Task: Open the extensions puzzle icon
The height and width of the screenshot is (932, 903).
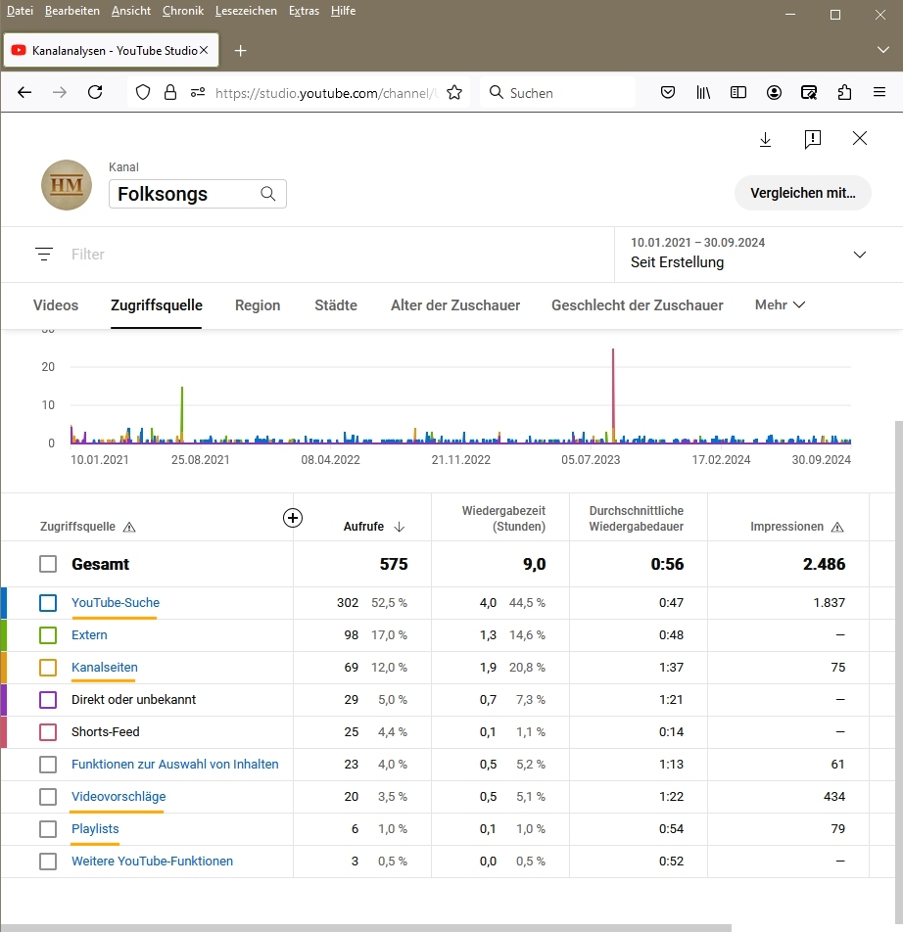Action: point(844,92)
